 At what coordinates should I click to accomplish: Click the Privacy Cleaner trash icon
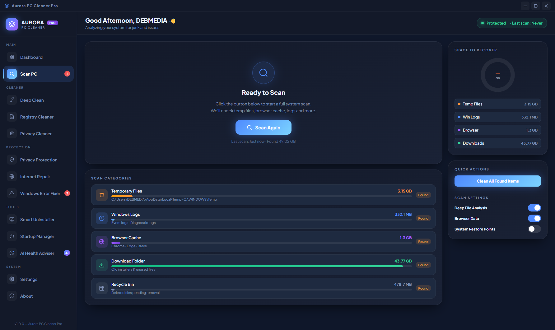point(12,133)
